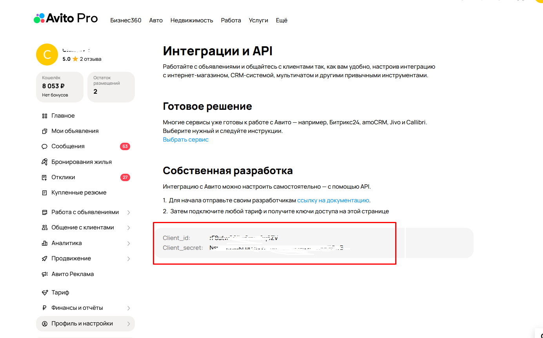
Task: Open the Главное dashboard icon
Action: point(44,115)
